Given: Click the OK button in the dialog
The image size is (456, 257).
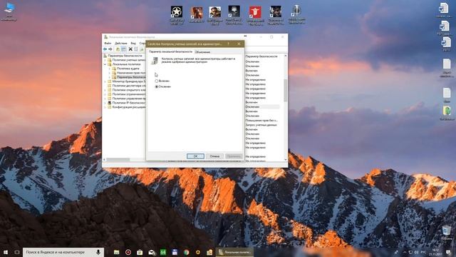Looking at the screenshot, I should [195, 156].
